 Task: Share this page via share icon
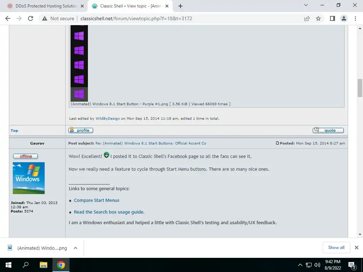(x=307, y=18)
